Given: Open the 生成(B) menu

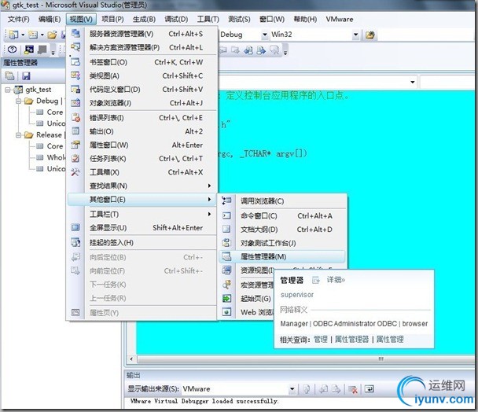Looking at the screenshot, I should 144,19.
